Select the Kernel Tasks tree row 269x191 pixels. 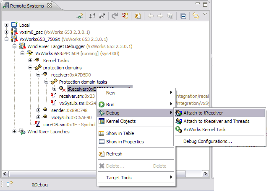56,61
